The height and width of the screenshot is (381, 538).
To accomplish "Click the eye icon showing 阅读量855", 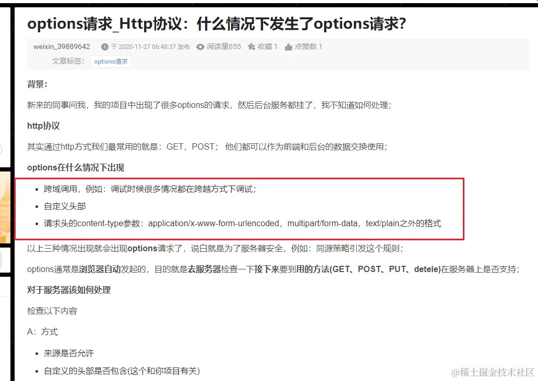I will coord(199,46).
